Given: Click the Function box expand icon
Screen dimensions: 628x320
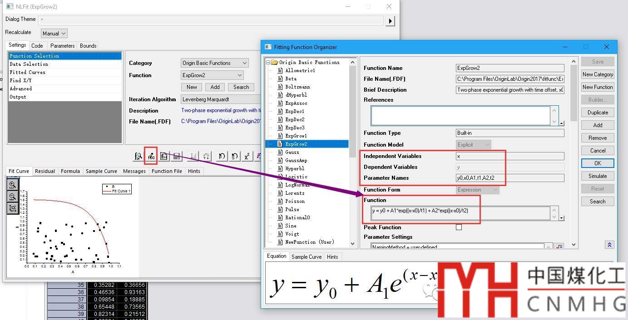Looking at the screenshot, I should [x=562, y=218].
